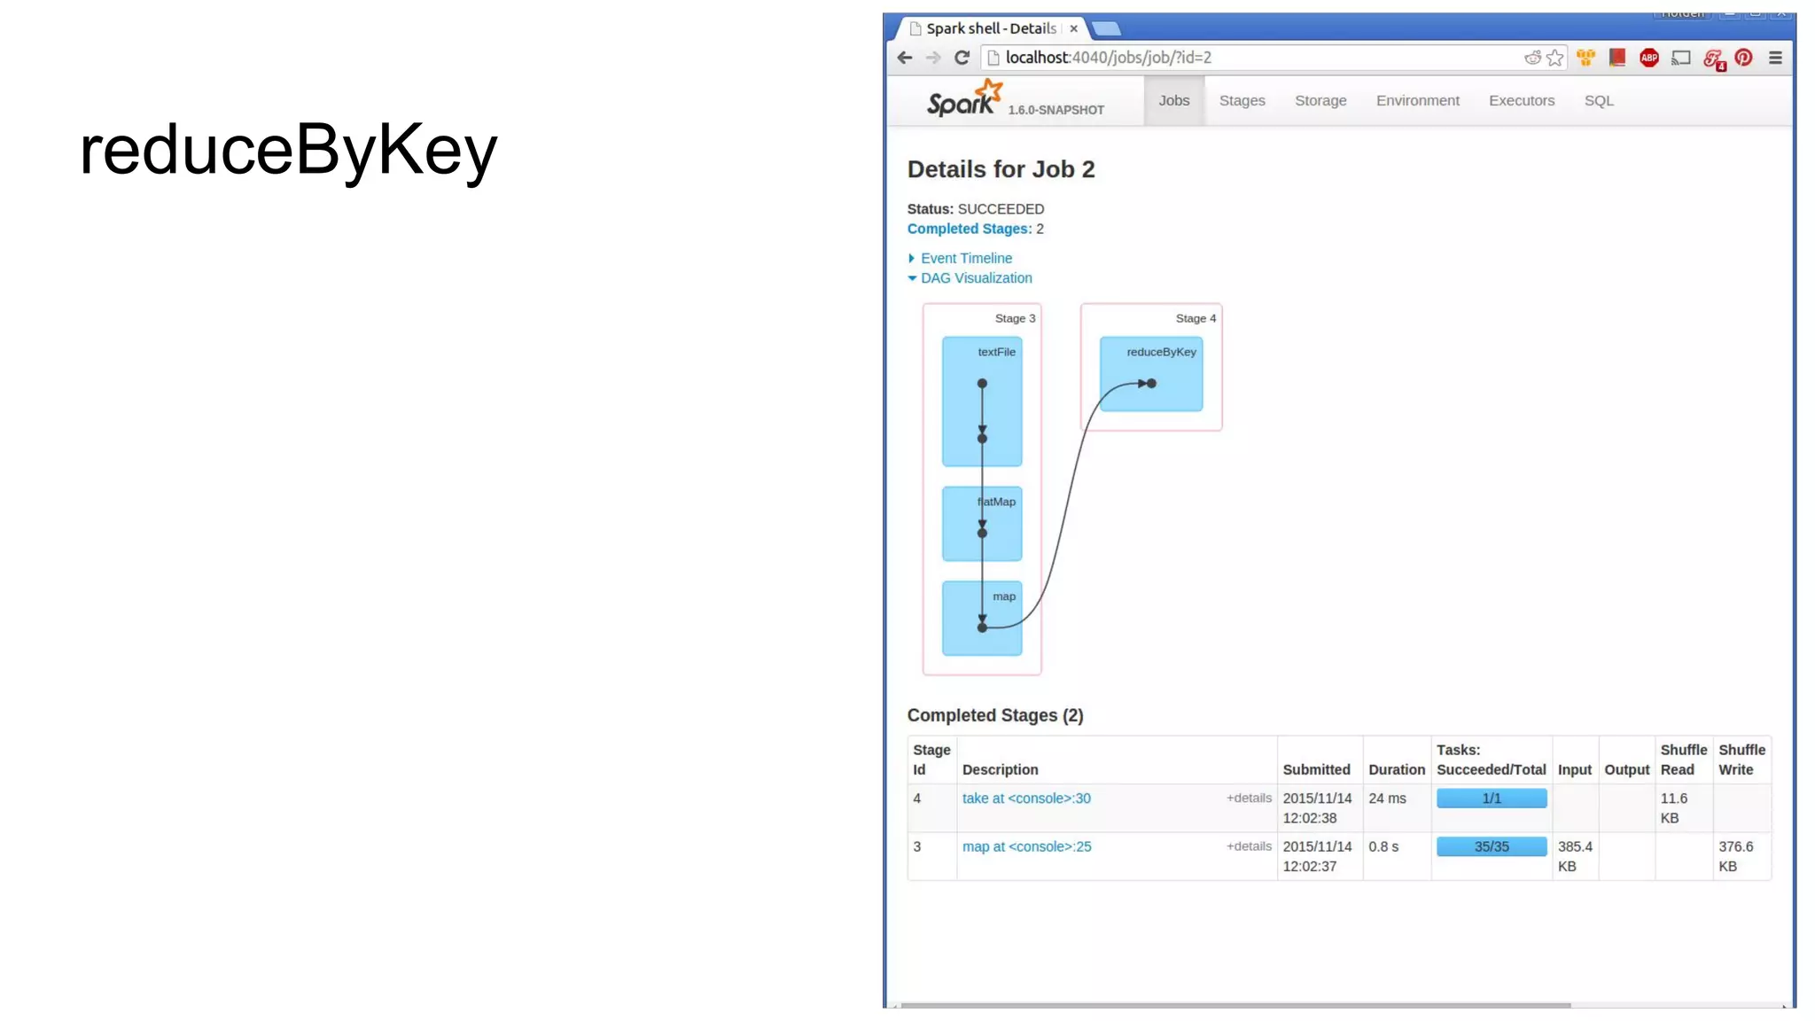The width and height of the screenshot is (1815, 1021).
Task: Click the browser back arrow
Action: pyautogui.click(x=904, y=58)
